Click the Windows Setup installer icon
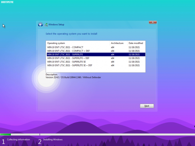Screen dimensions: 195x146 (46, 25)
